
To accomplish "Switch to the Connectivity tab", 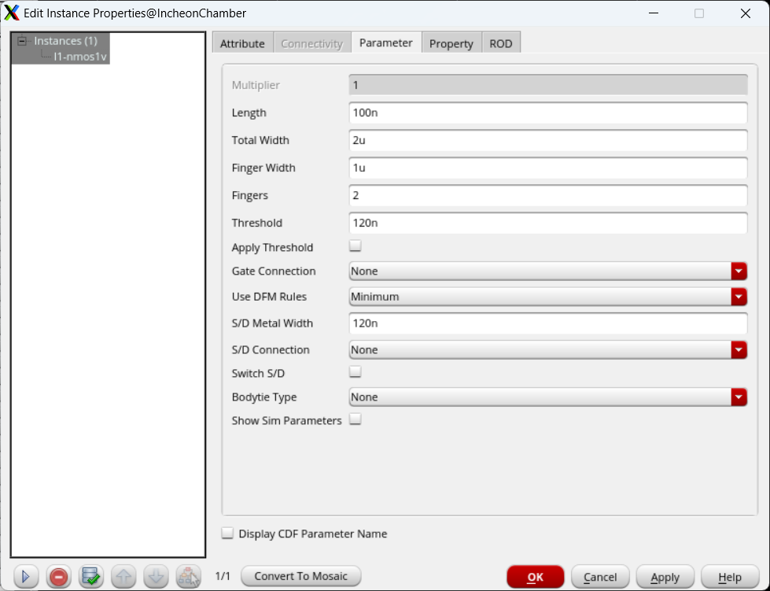I will pyautogui.click(x=311, y=43).
